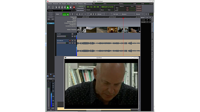Click the Auto Return button
Screen dimensions: 200x112
(x=81, y=10)
